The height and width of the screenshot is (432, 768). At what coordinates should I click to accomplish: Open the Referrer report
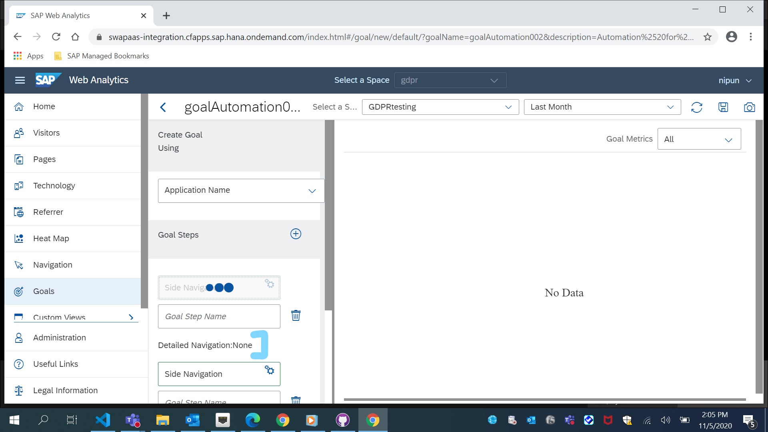48,212
